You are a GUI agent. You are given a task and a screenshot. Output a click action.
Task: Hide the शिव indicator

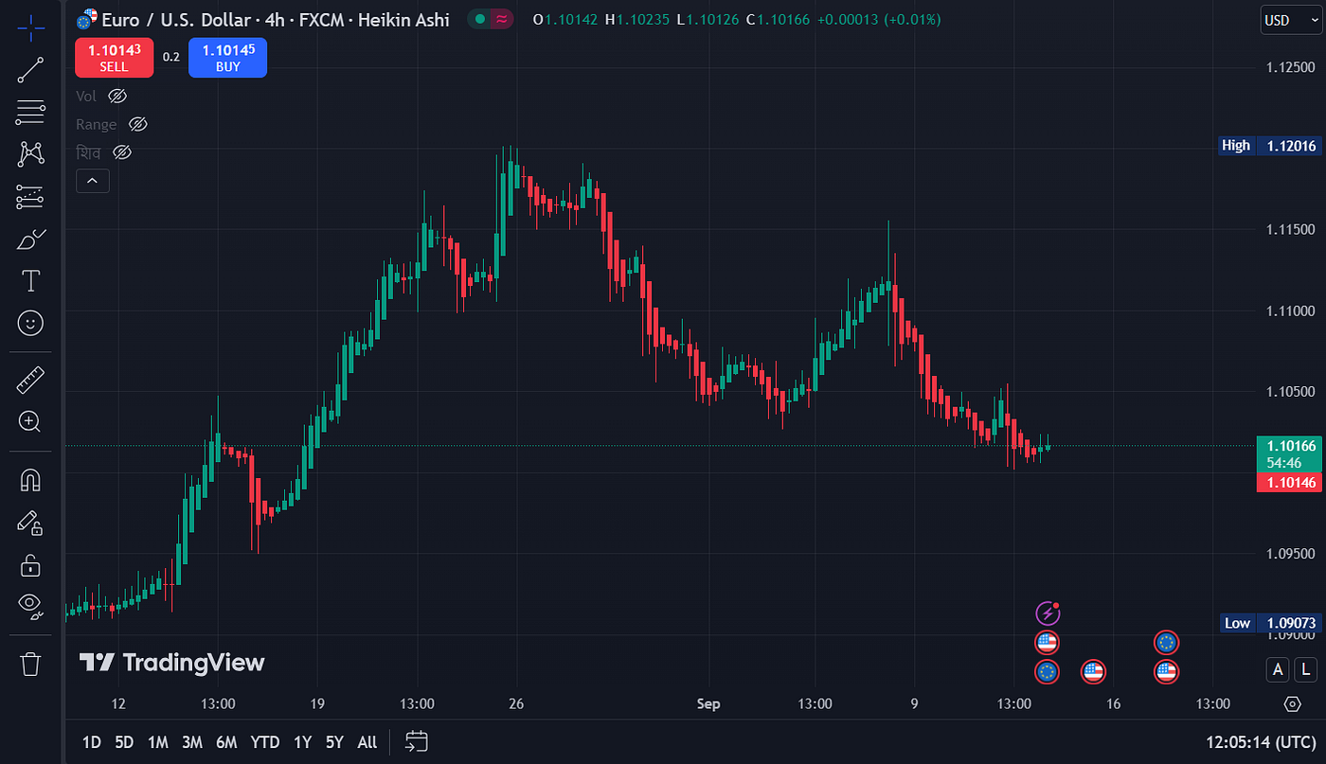[121, 152]
